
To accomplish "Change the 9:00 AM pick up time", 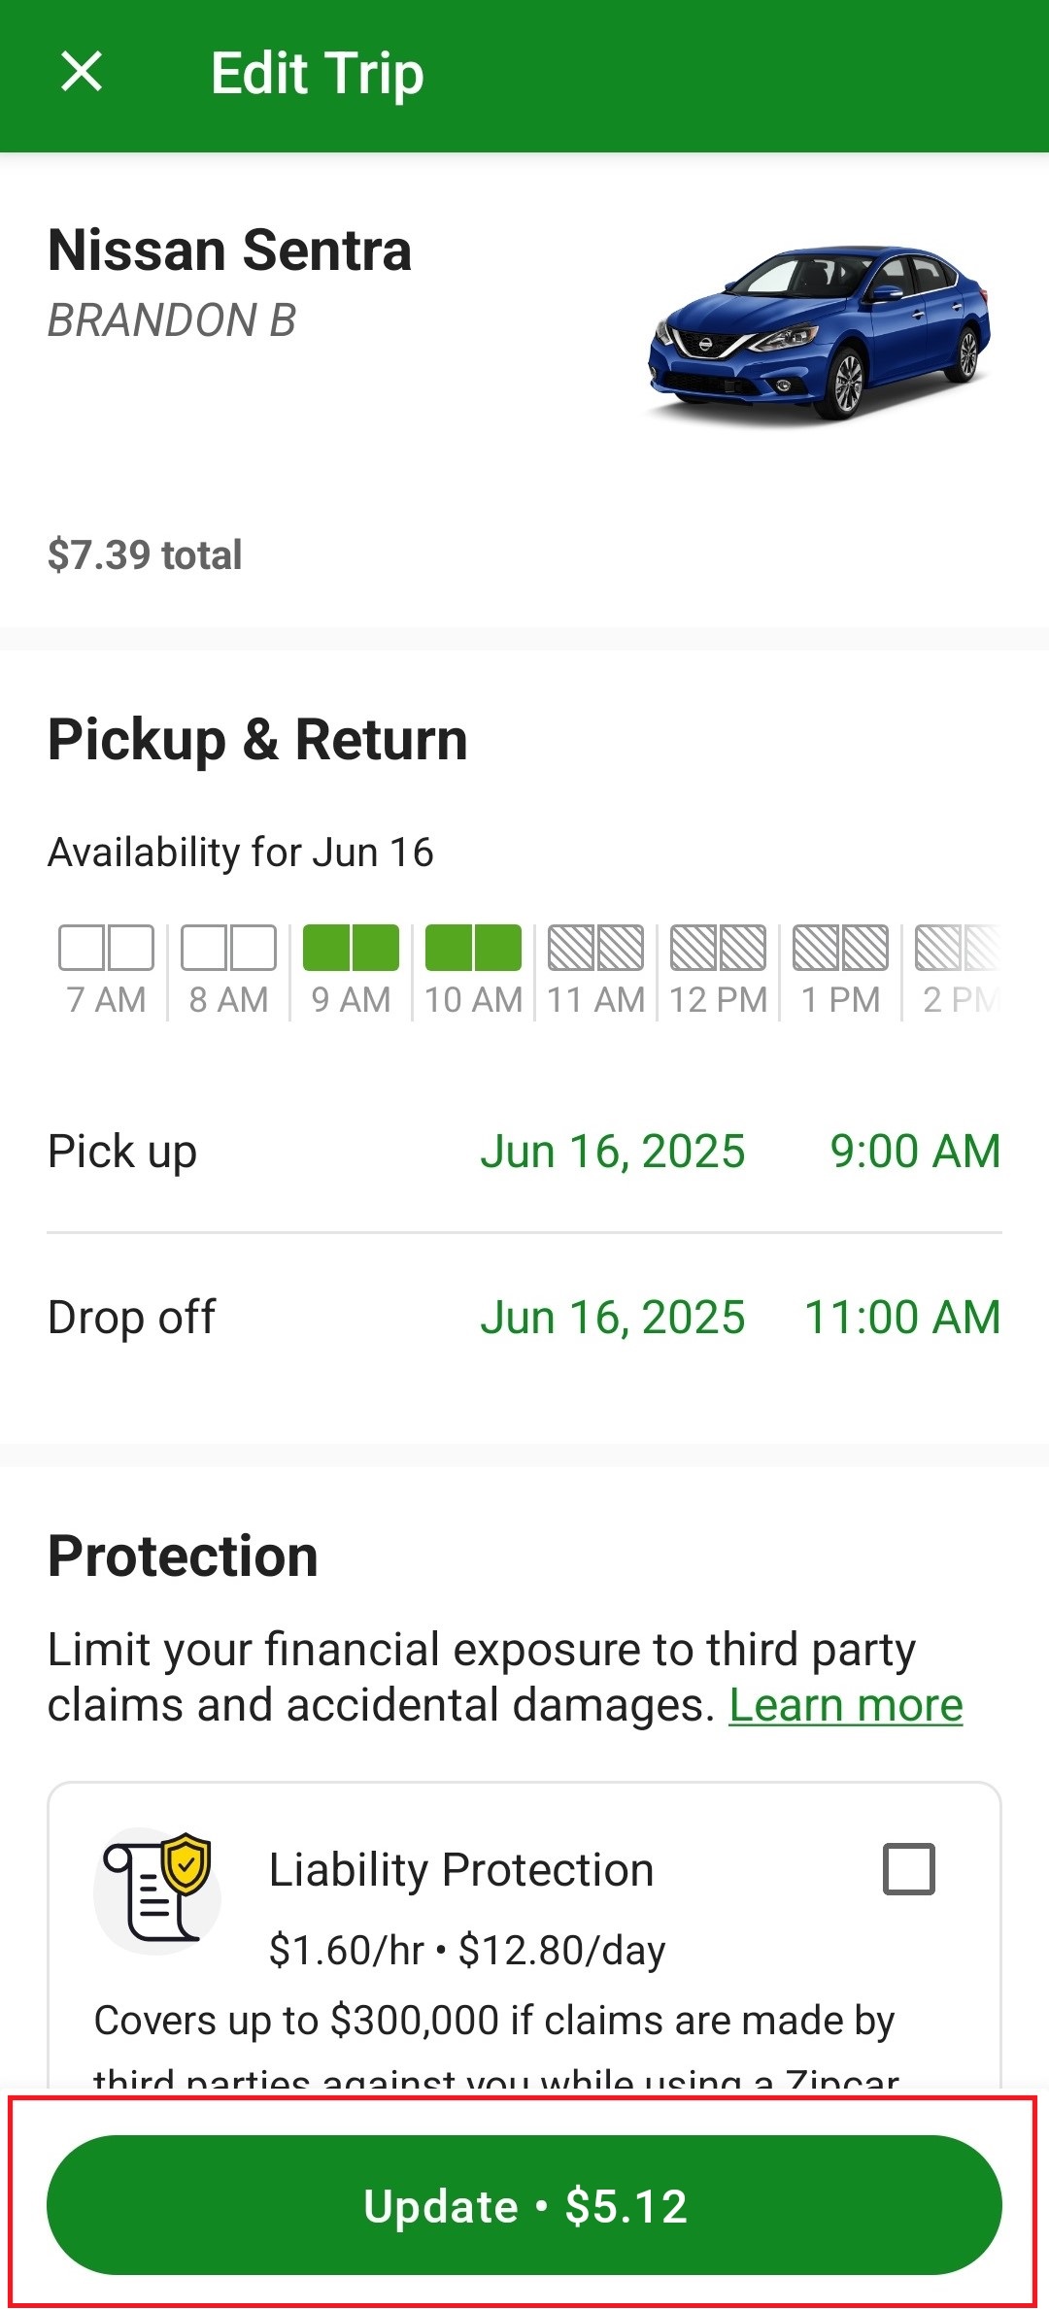I will point(914,1152).
